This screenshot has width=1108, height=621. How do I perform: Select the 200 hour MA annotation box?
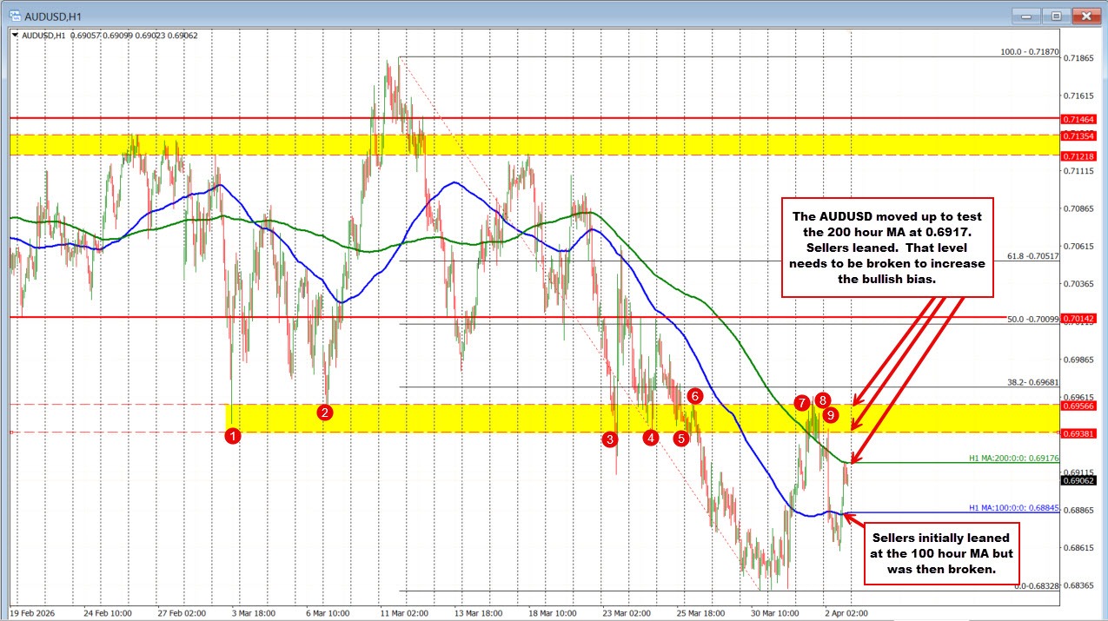(x=886, y=248)
